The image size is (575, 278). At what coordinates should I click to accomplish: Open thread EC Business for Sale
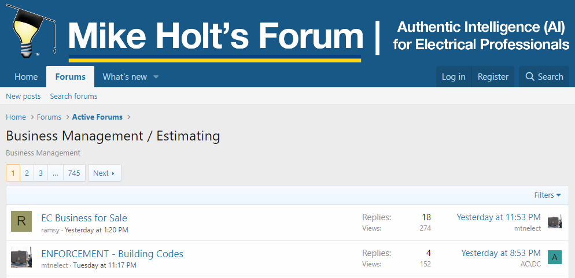(x=84, y=218)
